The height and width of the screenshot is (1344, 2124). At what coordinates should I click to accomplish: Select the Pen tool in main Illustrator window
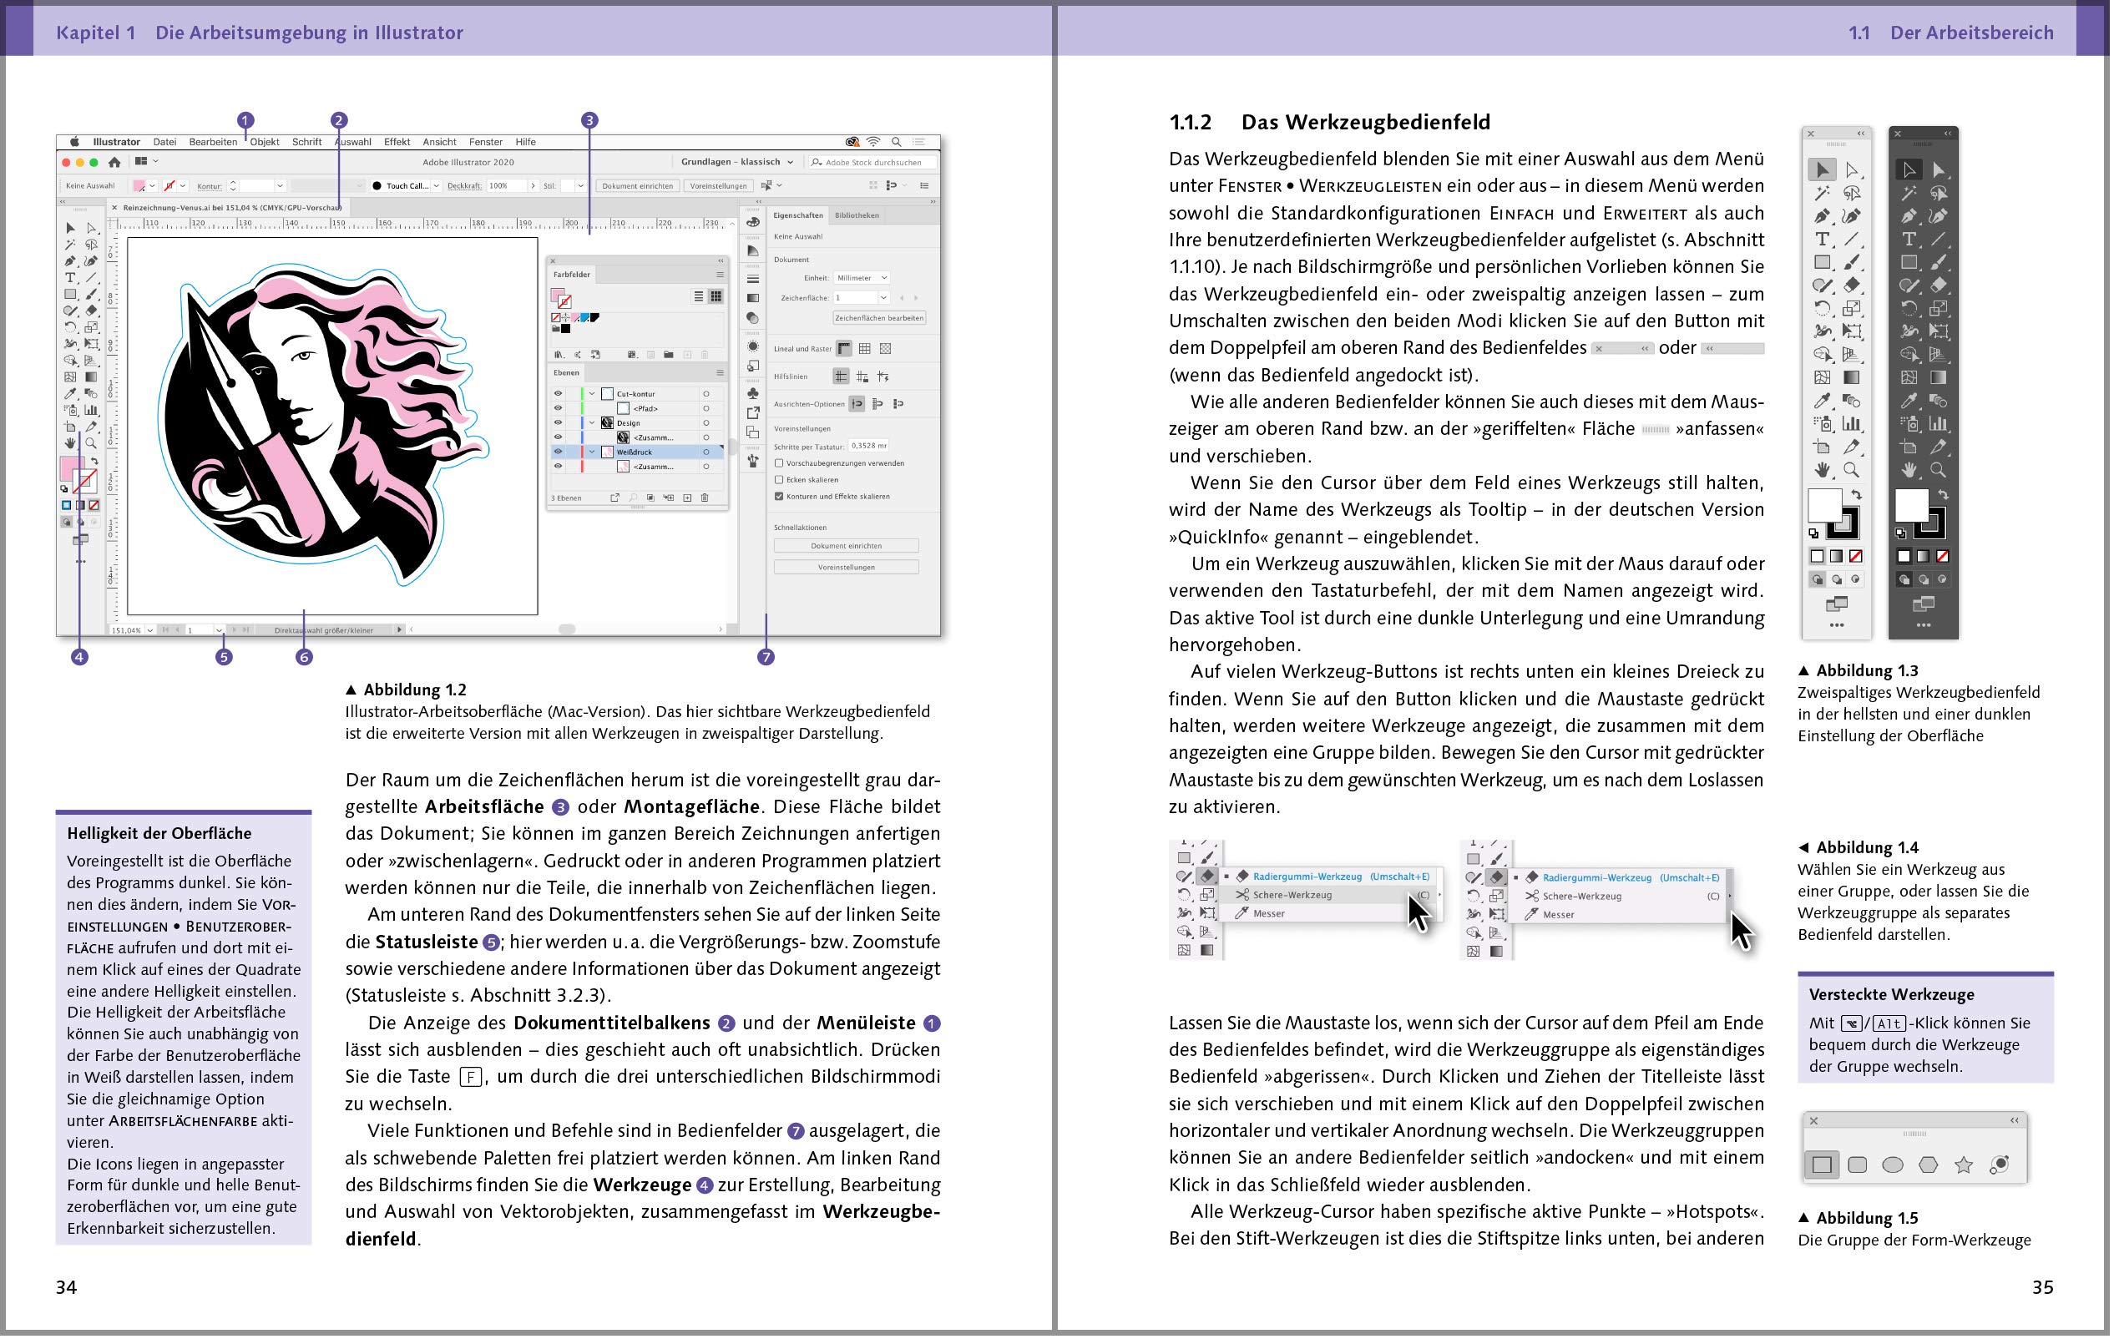[x=71, y=262]
